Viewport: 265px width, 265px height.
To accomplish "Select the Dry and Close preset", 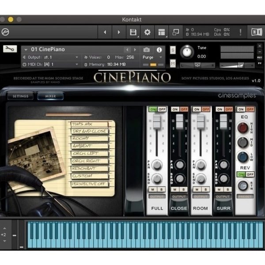I will click(x=90, y=131).
